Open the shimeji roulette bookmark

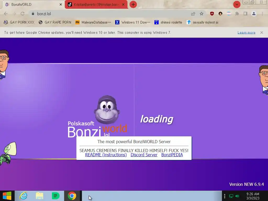168,23
